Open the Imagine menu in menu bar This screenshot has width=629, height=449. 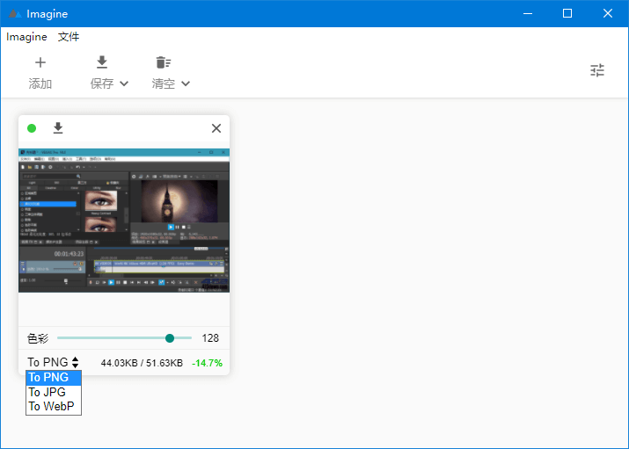pyautogui.click(x=26, y=37)
